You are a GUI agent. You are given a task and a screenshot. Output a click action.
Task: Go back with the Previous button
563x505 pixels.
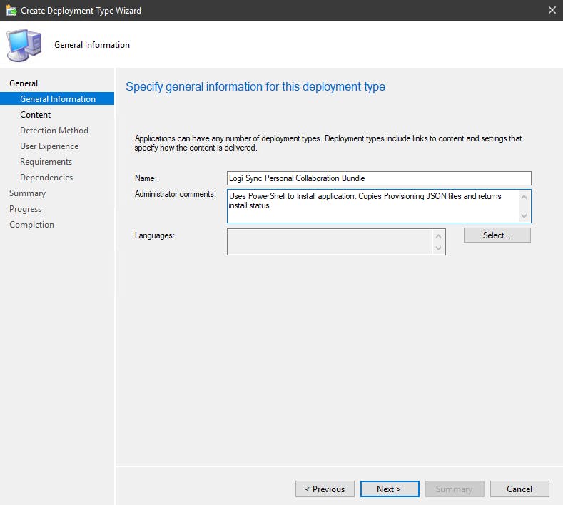pyautogui.click(x=325, y=489)
